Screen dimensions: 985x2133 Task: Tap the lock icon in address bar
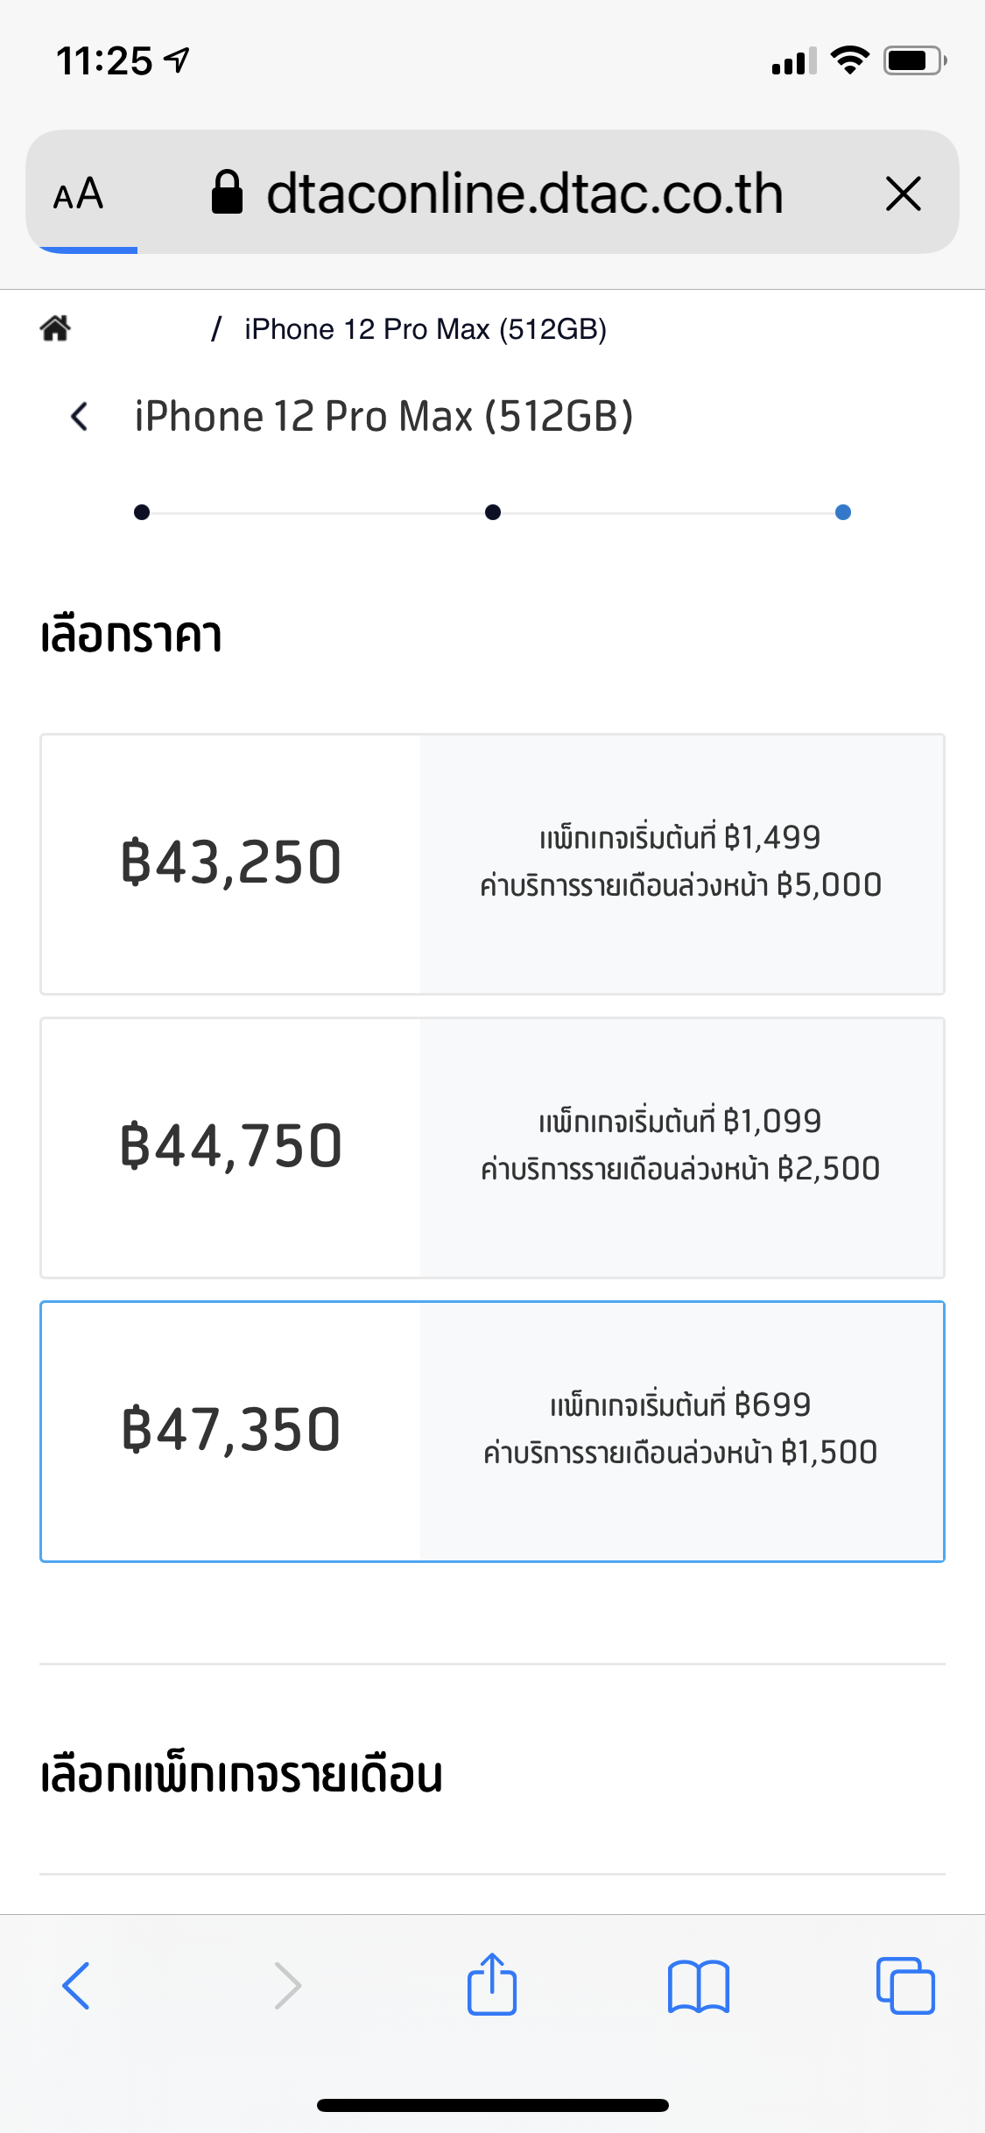[x=227, y=192]
